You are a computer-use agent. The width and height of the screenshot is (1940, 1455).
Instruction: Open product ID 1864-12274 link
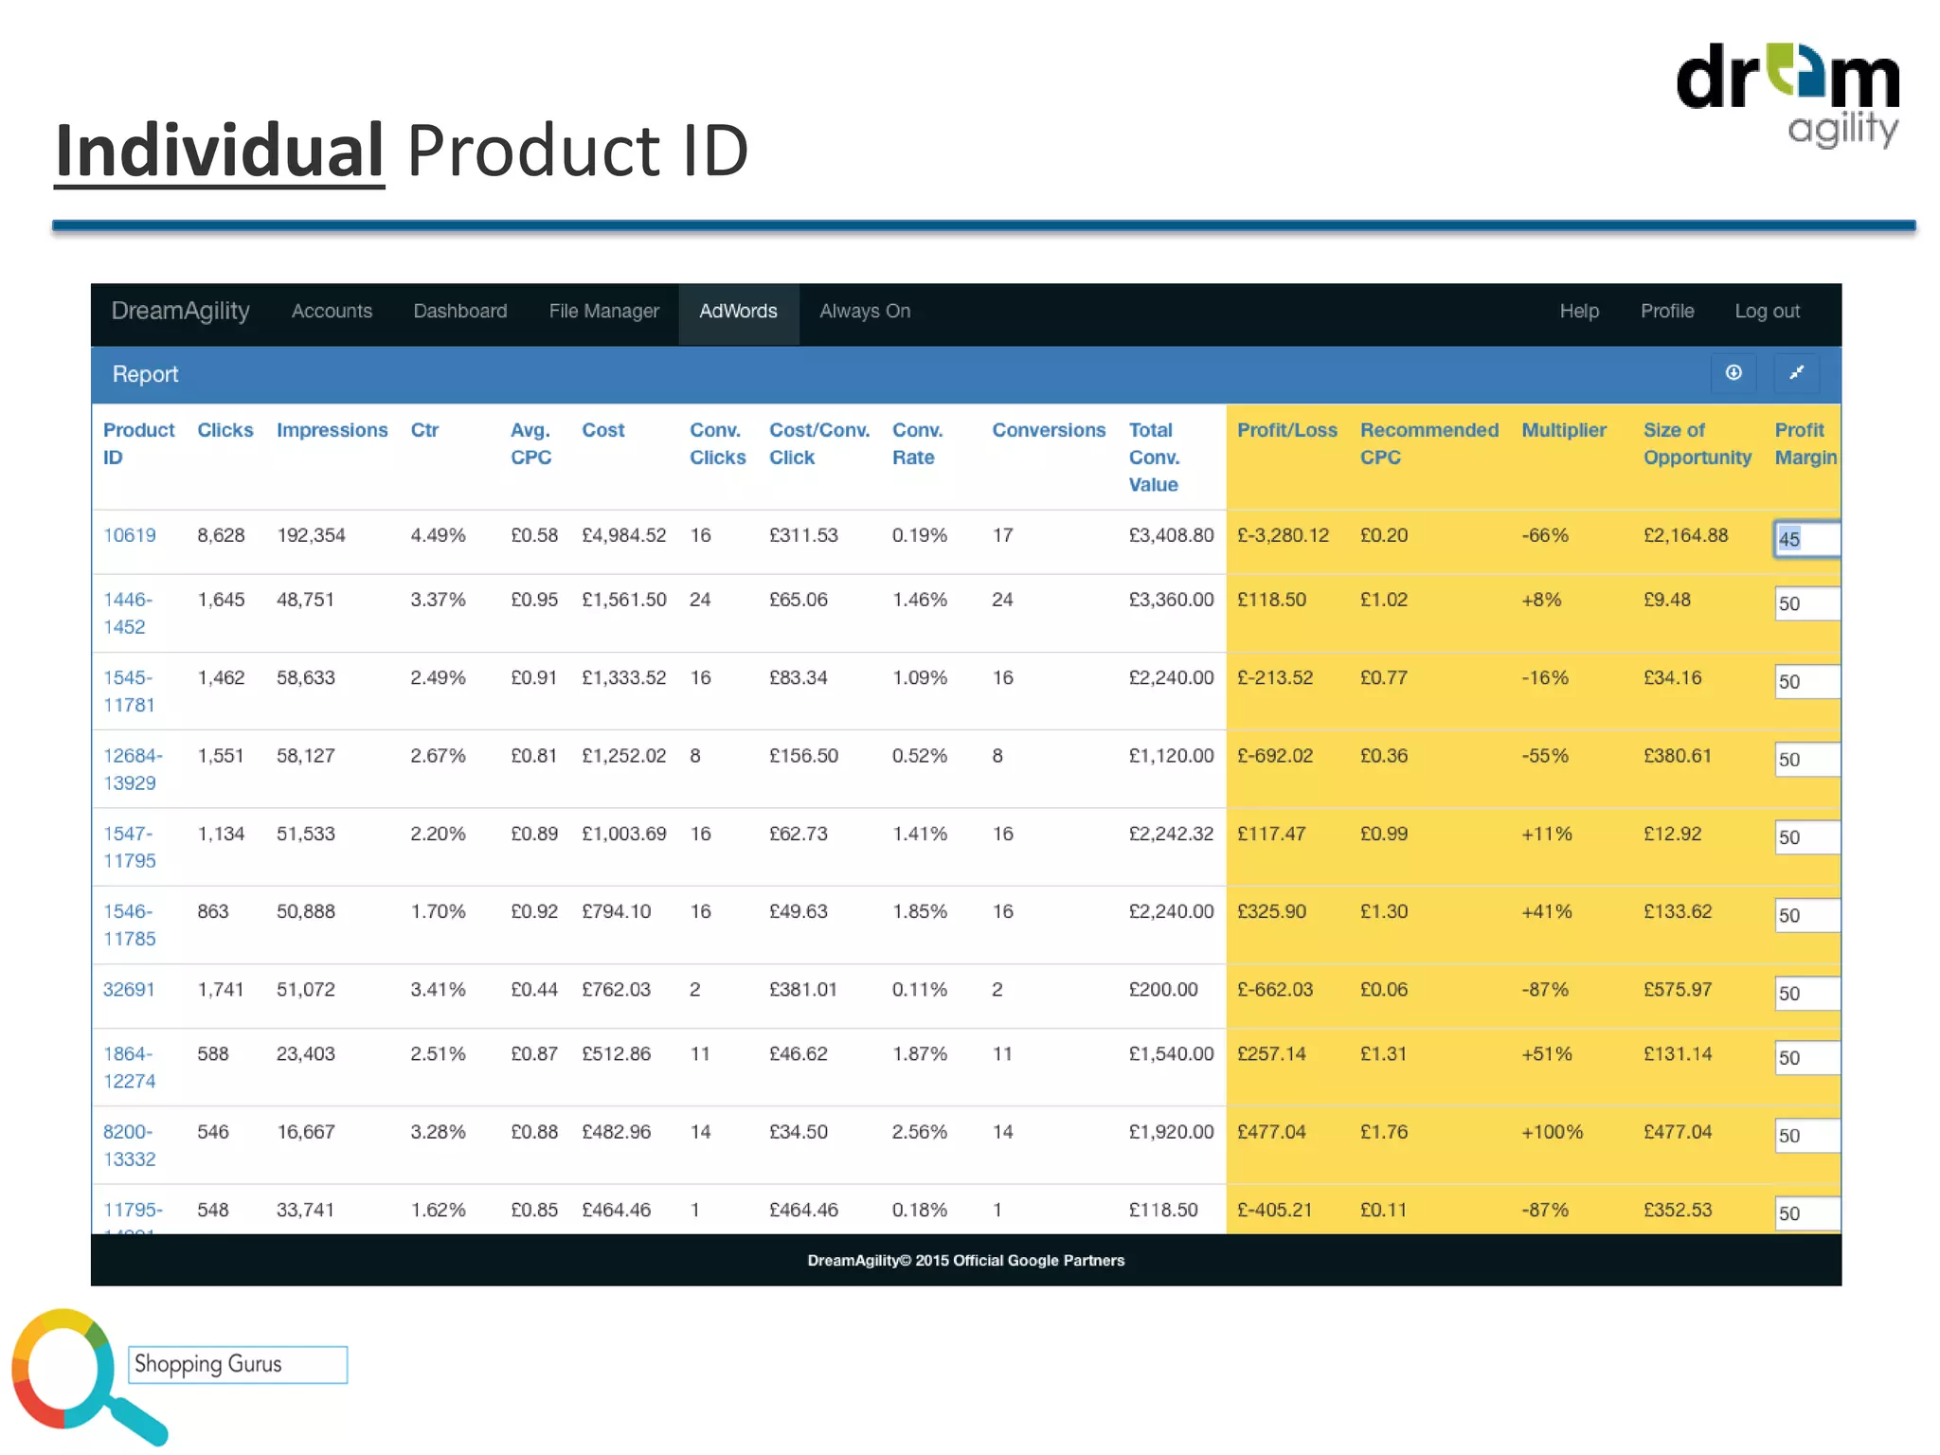tap(130, 1067)
